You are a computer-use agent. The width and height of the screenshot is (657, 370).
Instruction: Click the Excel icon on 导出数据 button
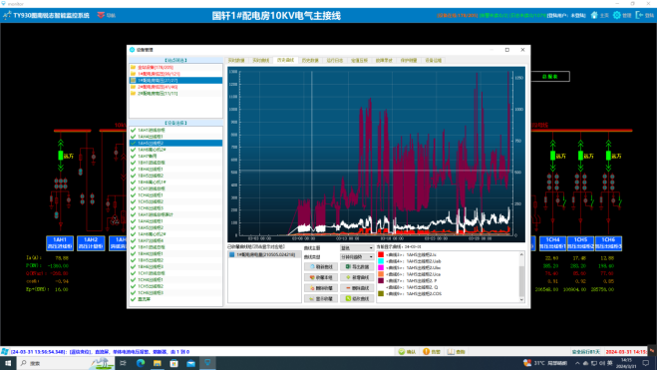coord(348,266)
